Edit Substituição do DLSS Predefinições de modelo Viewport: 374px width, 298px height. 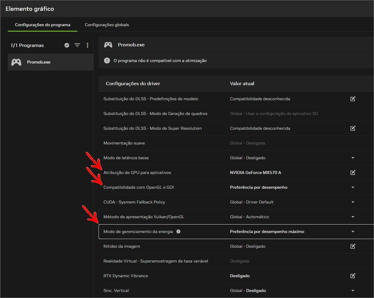[x=353, y=99]
